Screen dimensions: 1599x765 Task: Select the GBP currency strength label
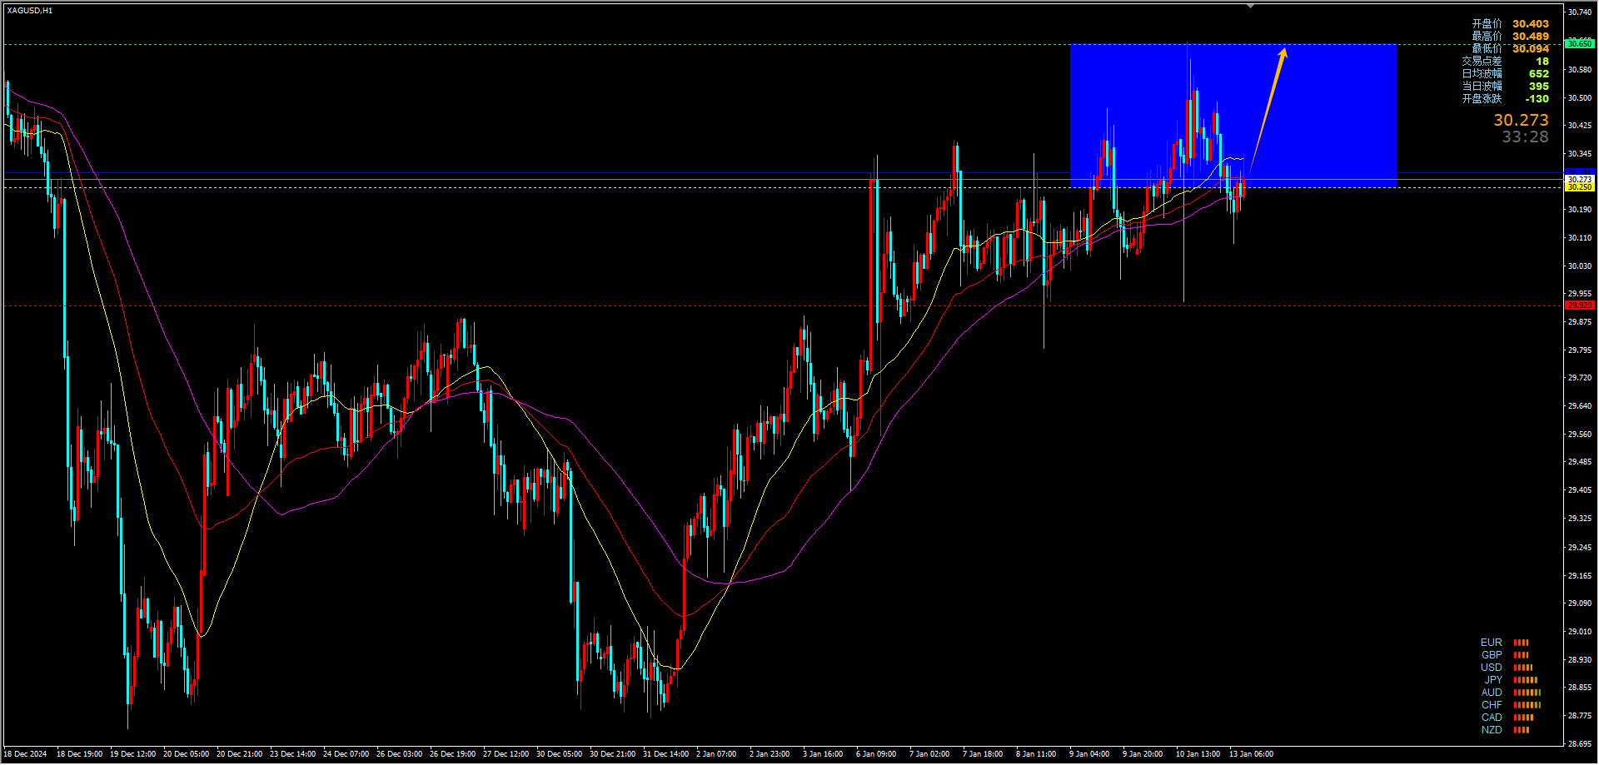[1491, 655]
